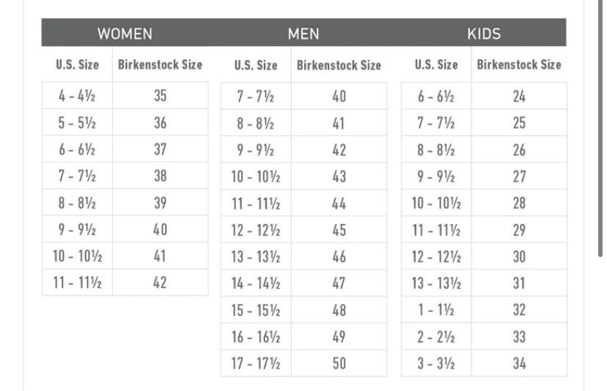607x391 pixels.
Task: Click the KIDS section header
Action: (483, 34)
